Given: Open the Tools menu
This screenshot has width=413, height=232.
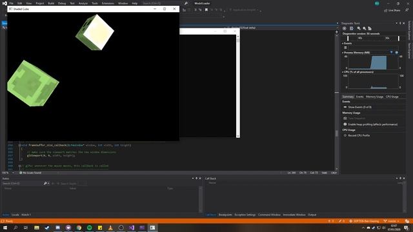Looking at the screenshot, I should coord(95,3).
